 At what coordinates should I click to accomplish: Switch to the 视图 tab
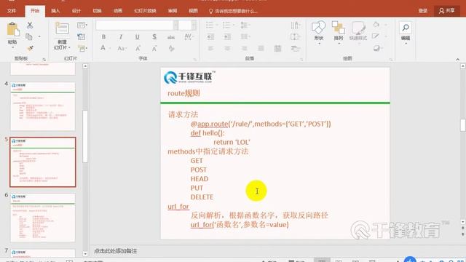[193, 11]
